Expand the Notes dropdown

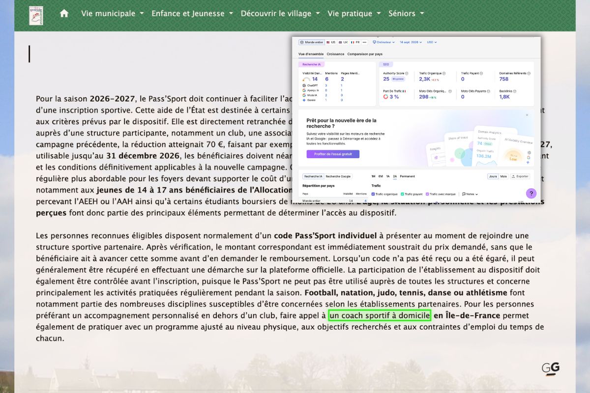(x=470, y=194)
